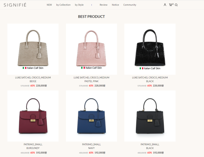204x157 pixels.
Task: View the burgundy Patrimo bag image
Action: pos(33,116)
